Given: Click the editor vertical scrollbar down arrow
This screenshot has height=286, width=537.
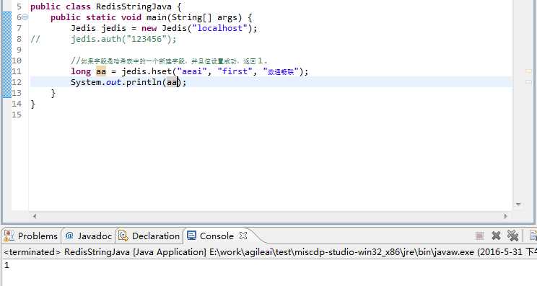Looking at the screenshot, I should (518, 205).
